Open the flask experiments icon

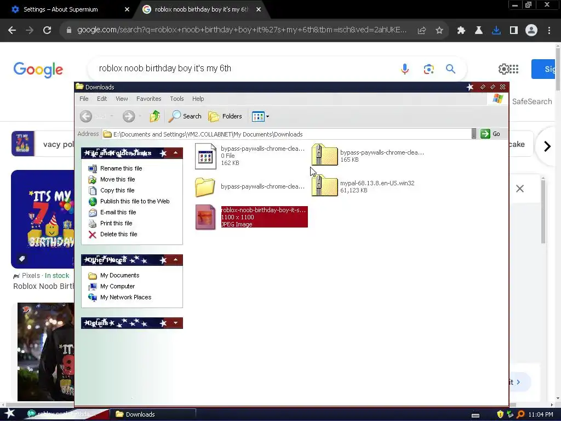478,31
